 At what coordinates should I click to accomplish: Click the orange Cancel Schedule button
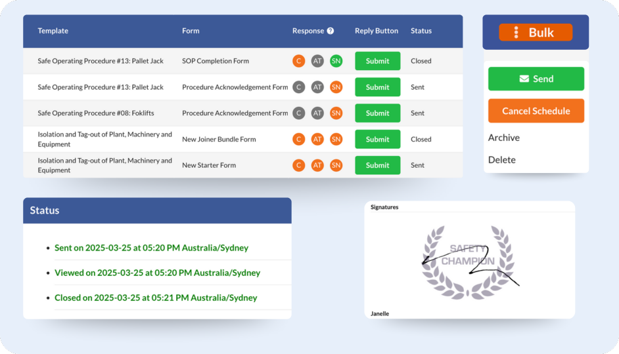[x=536, y=111]
